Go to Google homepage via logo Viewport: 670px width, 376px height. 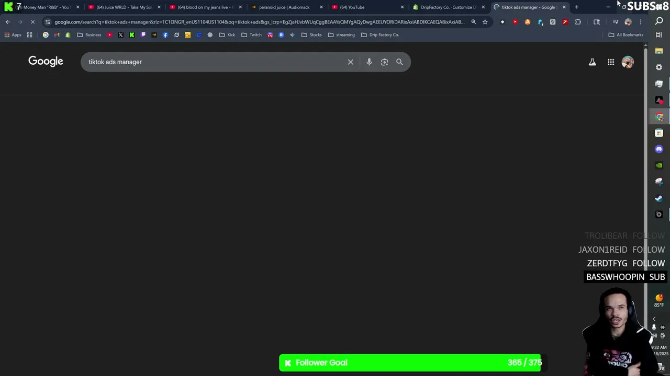46,61
